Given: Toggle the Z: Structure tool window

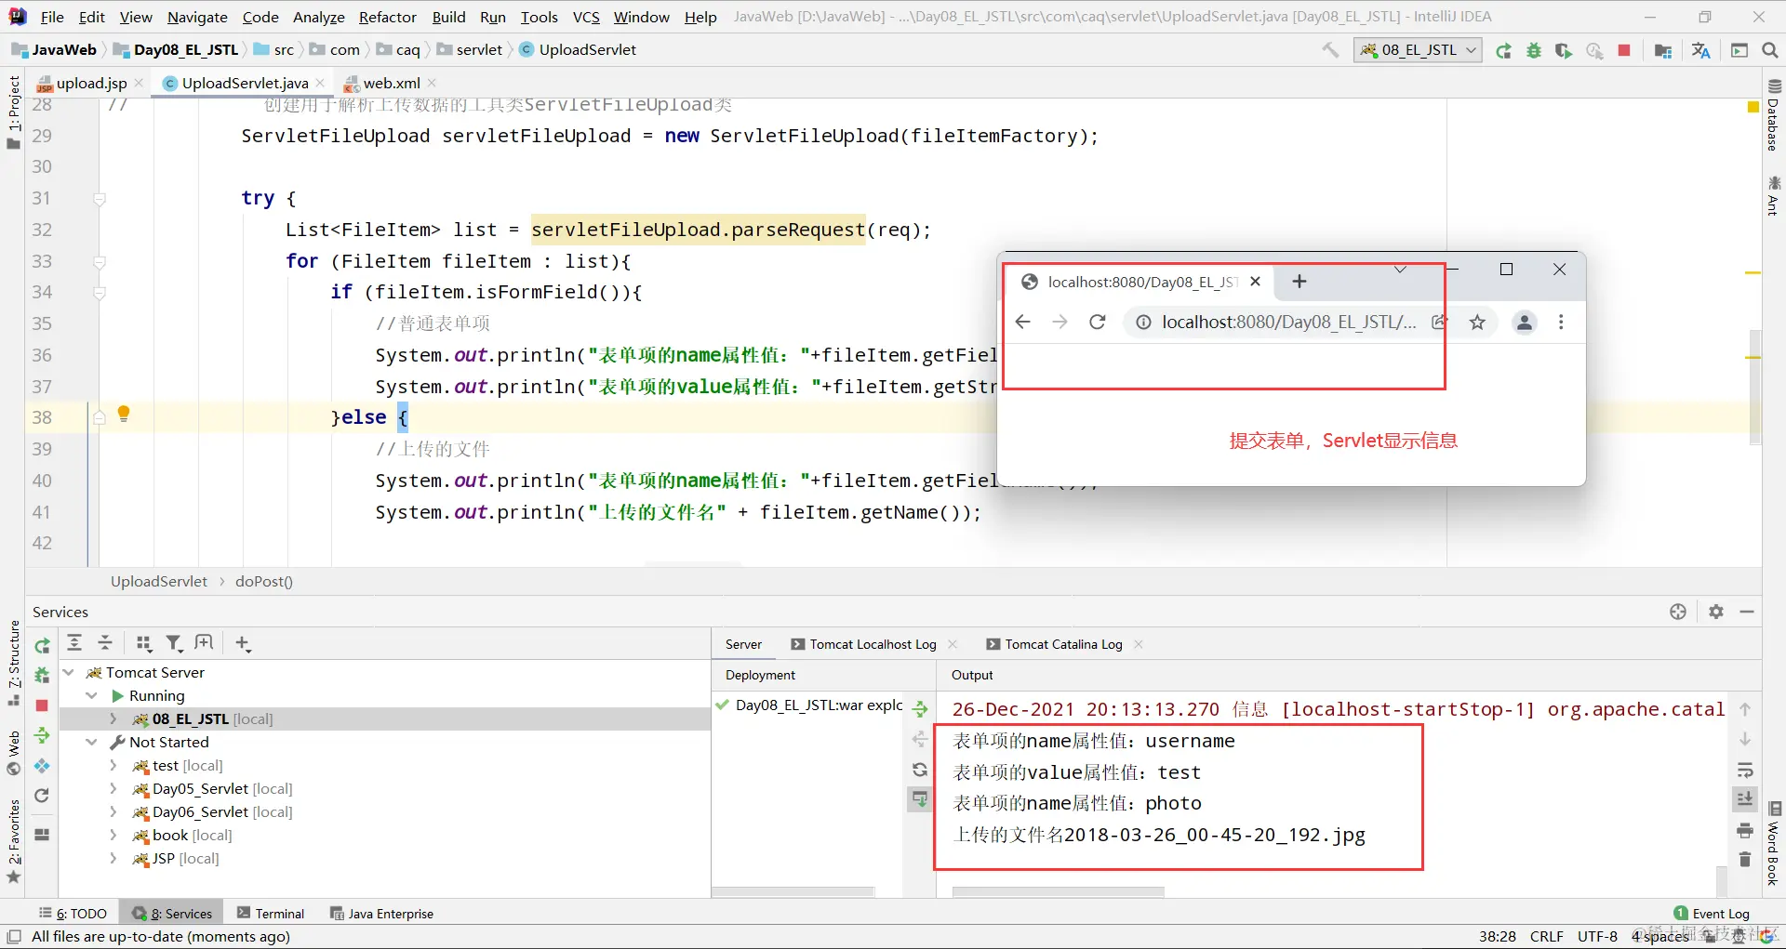Looking at the screenshot, I should (x=13, y=662).
